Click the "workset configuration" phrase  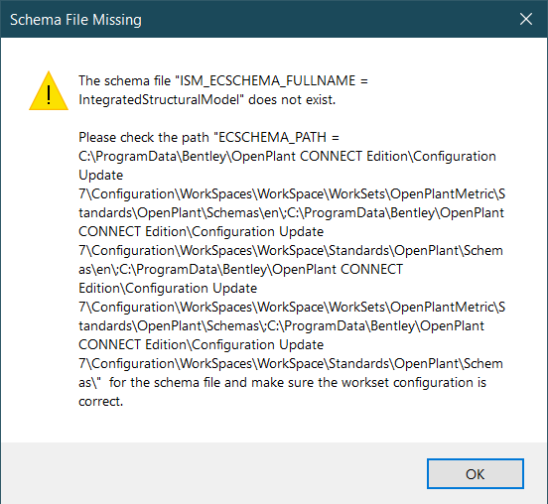(x=407, y=382)
